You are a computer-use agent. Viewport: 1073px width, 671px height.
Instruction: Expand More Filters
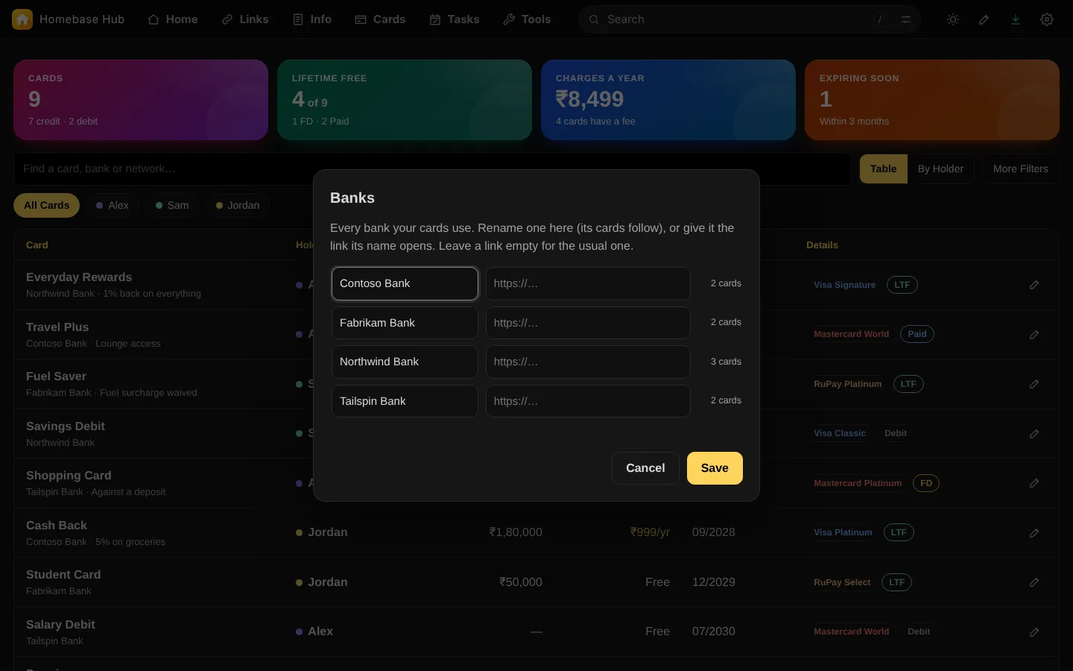point(1021,168)
